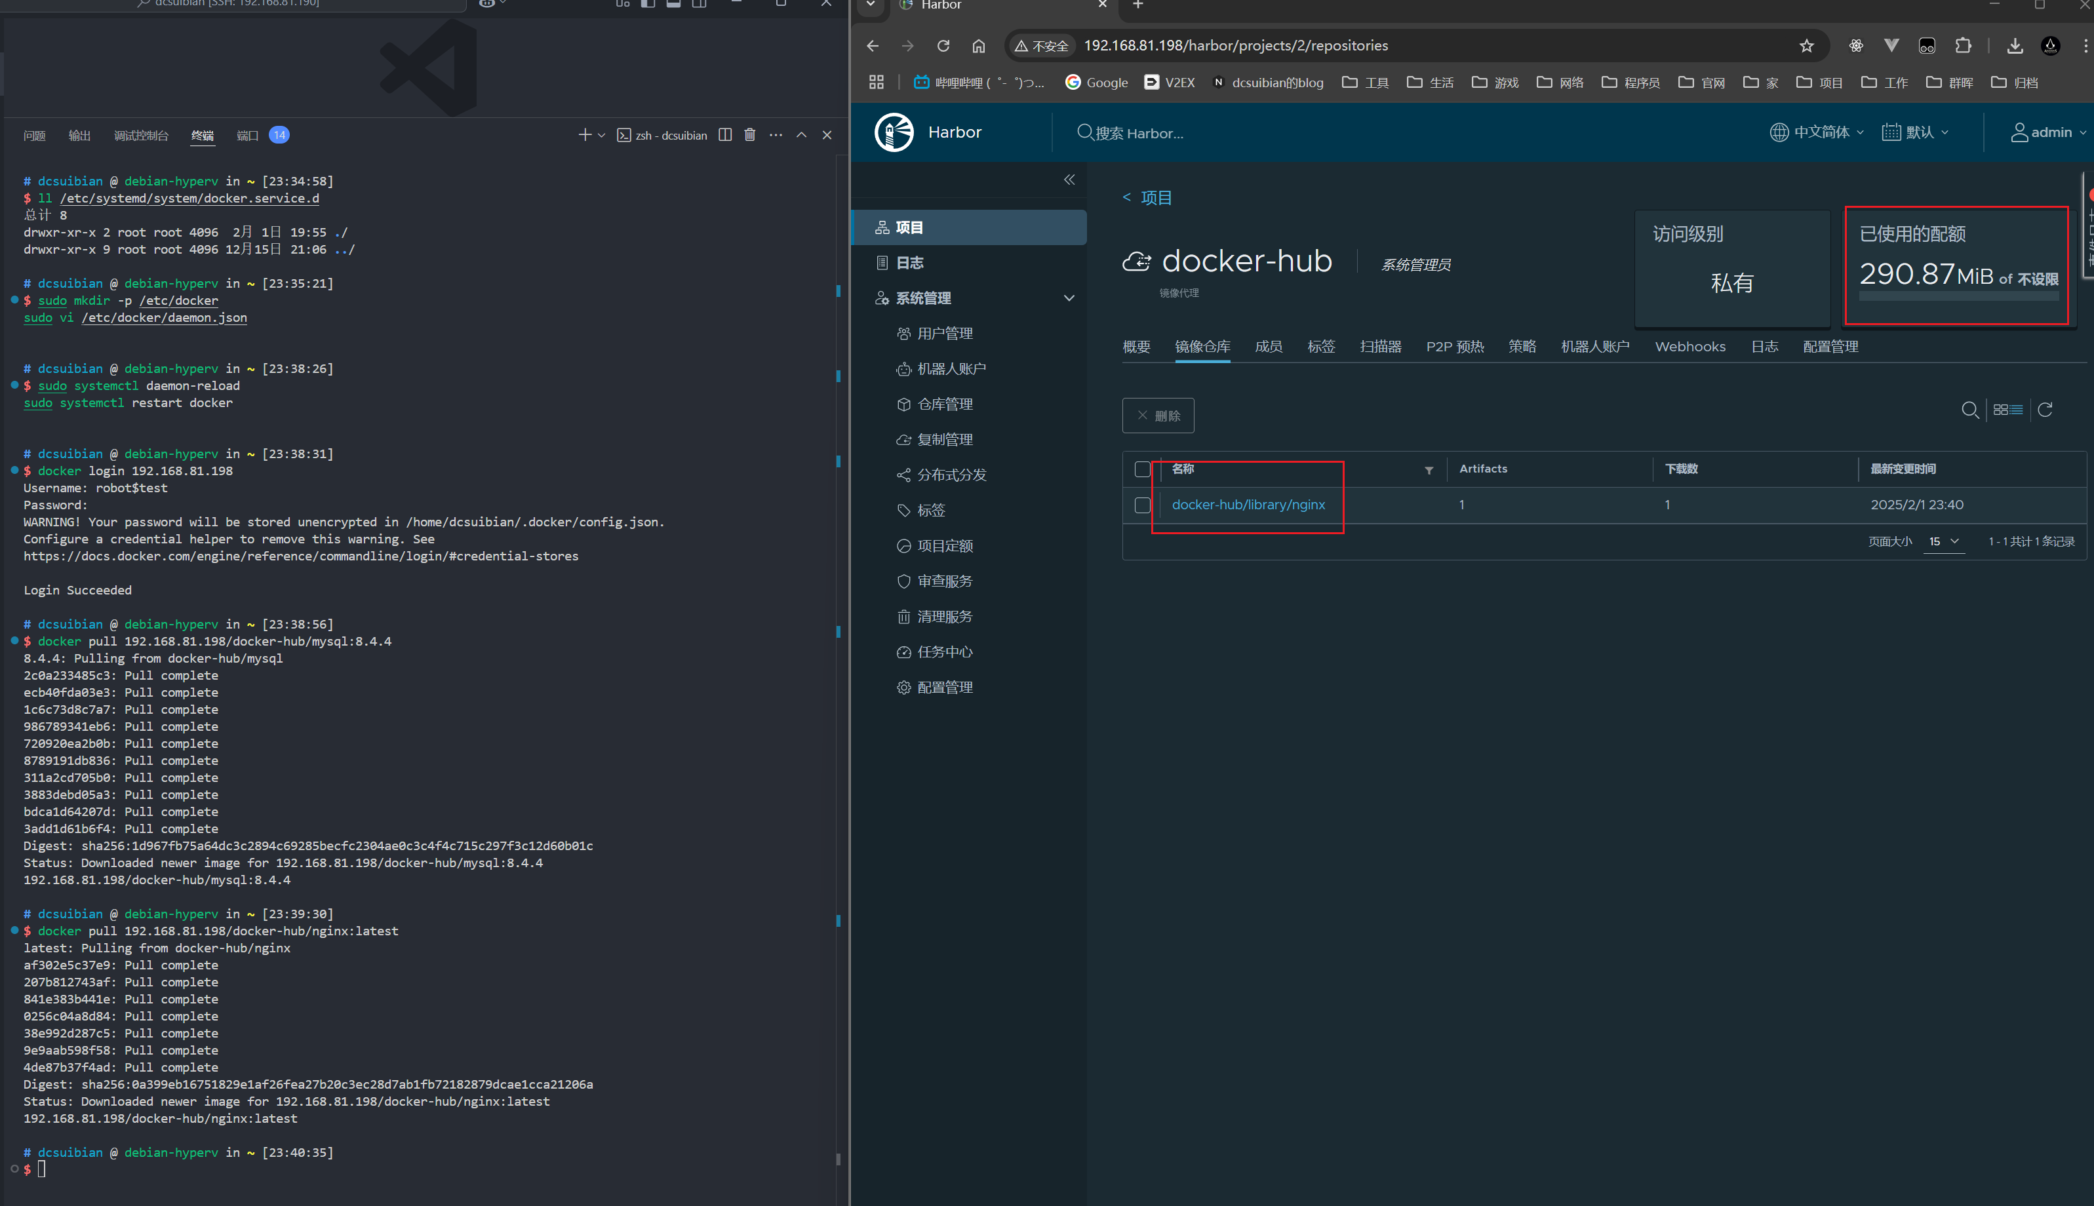This screenshot has height=1206, width=2094.
Task: Select the zsh - dcsuibian terminal entry
Action: [662, 135]
